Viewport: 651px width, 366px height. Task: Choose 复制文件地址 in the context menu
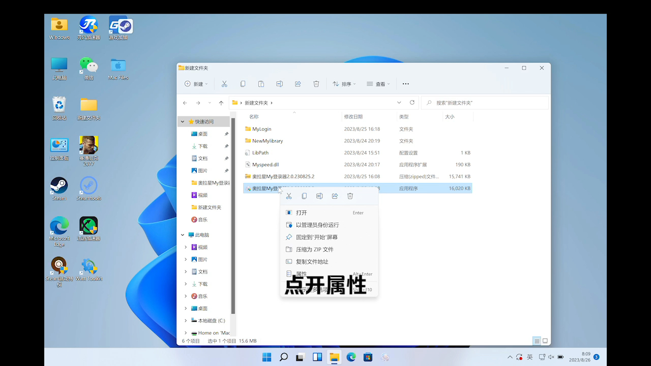[329, 262]
